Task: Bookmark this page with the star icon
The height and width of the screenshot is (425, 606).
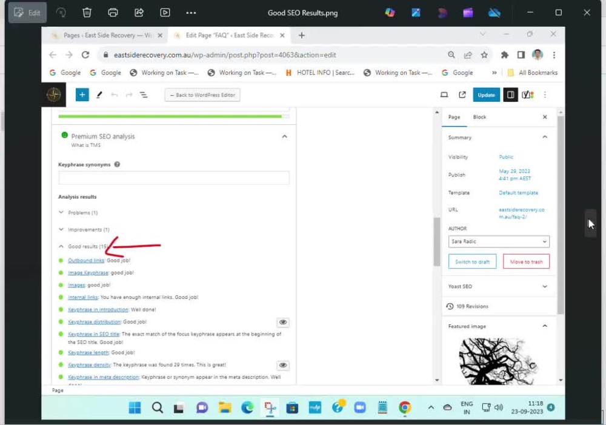Action: (484, 55)
